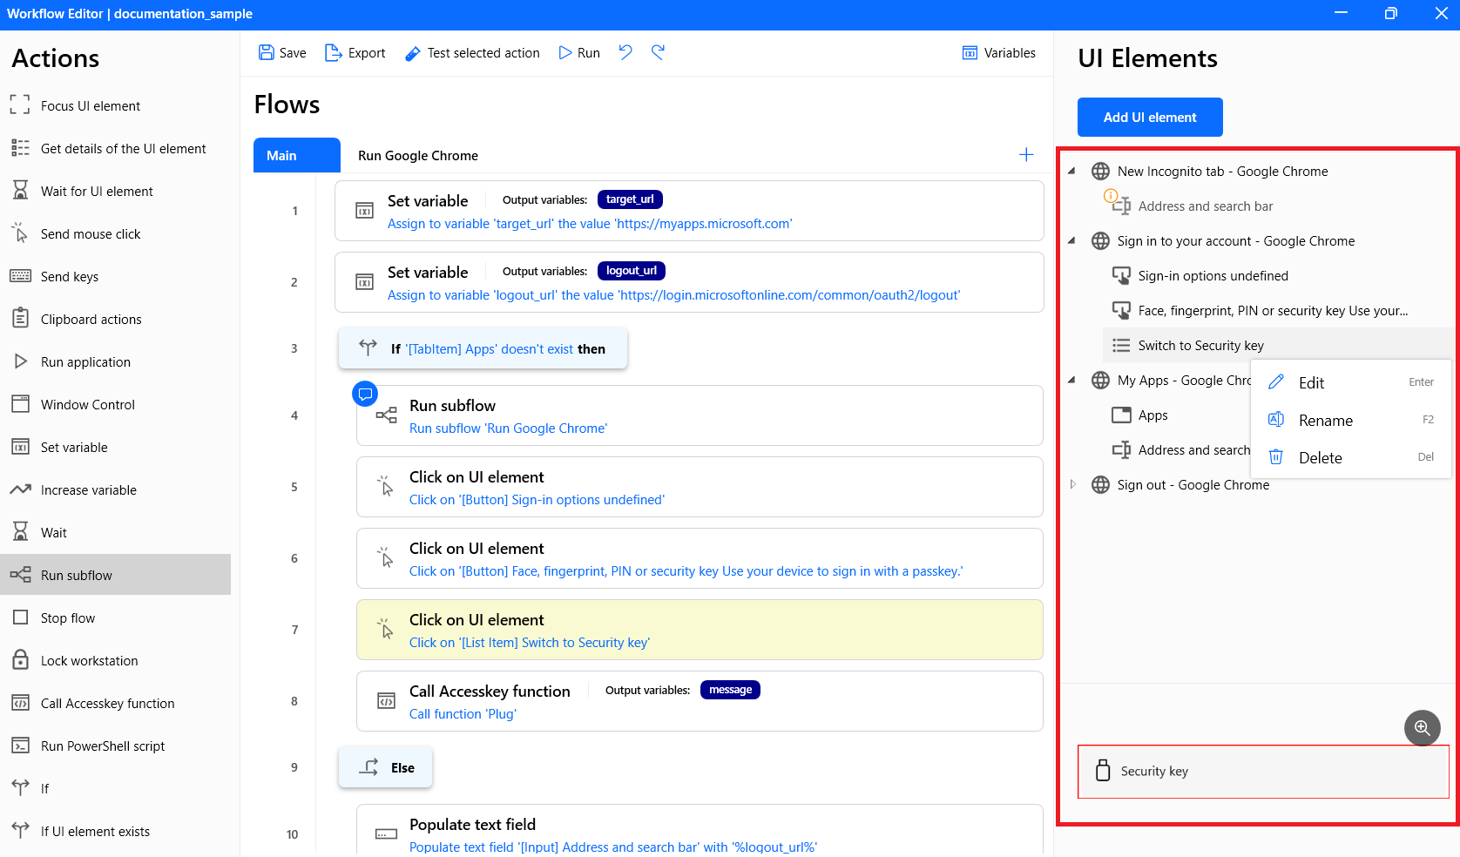Screen dimensions: 1460x857
Task: Select Address and search bar under Incognito tab
Action: (1206, 206)
